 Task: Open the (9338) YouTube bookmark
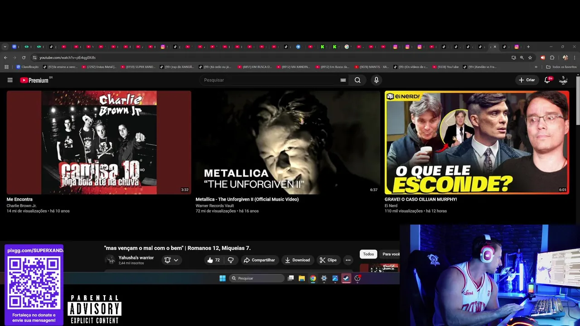click(x=445, y=67)
